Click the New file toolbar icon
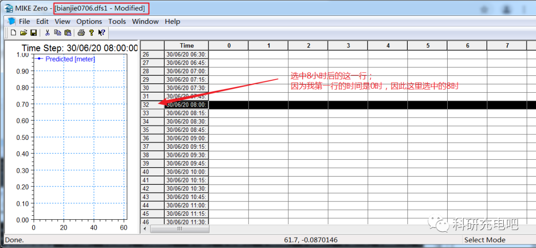536x248 pixels. click(x=14, y=33)
